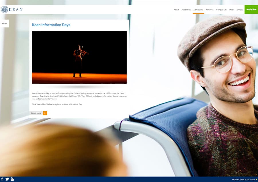This screenshot has height=182, width=258.
Task: Open the violinist stage image
Action: point(79,57)
